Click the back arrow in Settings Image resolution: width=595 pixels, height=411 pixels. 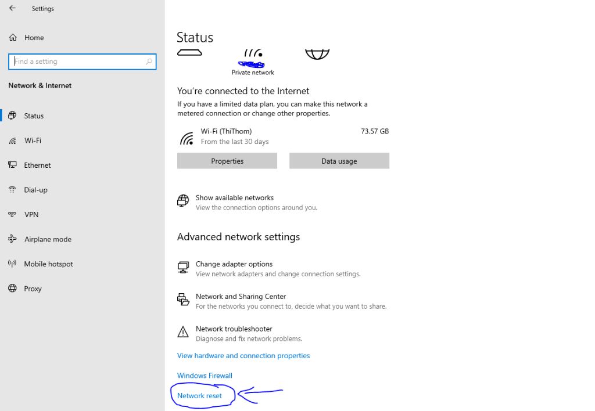coord(13,9)
